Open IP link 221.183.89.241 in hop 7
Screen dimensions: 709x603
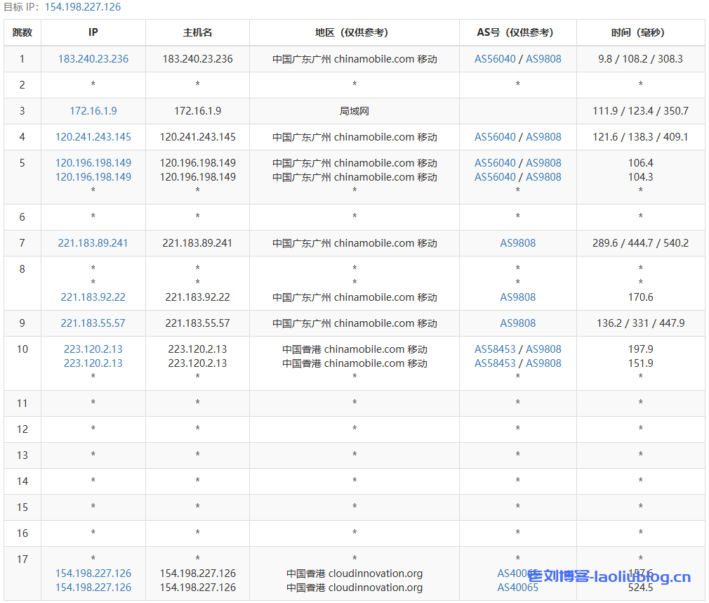pos(93,243)
